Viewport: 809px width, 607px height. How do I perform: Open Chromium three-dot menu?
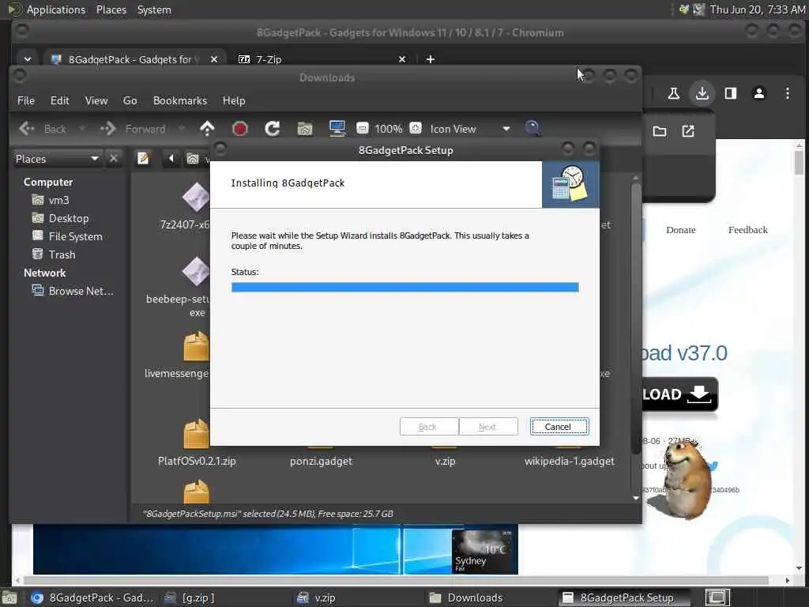(788, 93)
